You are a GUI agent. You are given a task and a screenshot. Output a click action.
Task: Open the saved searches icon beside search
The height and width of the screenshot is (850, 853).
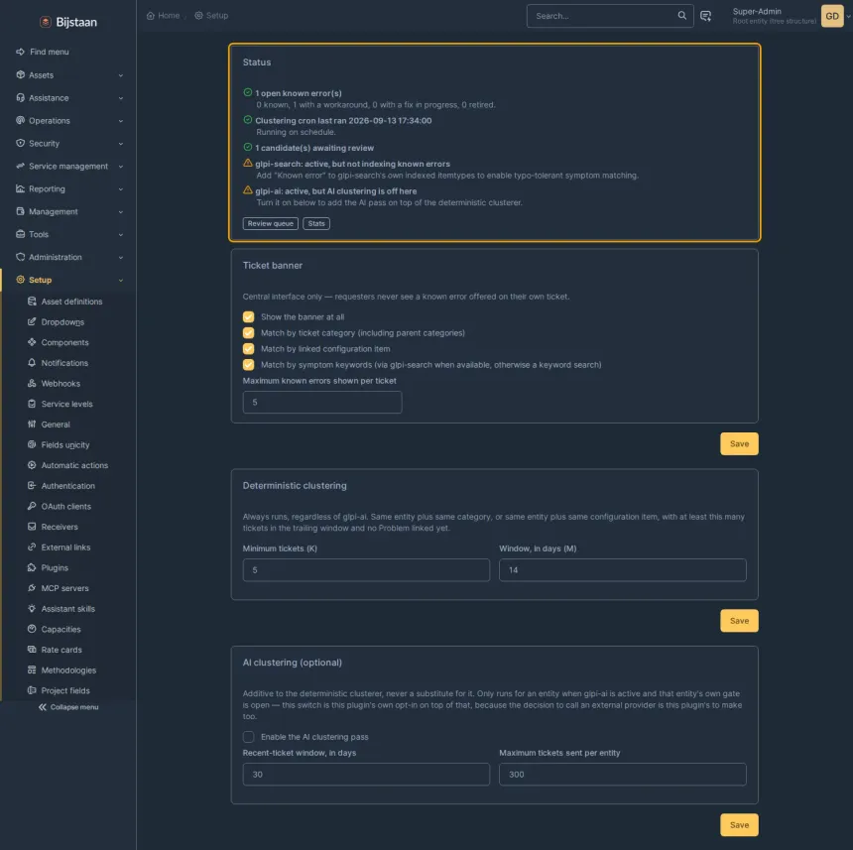pos(705,16)
